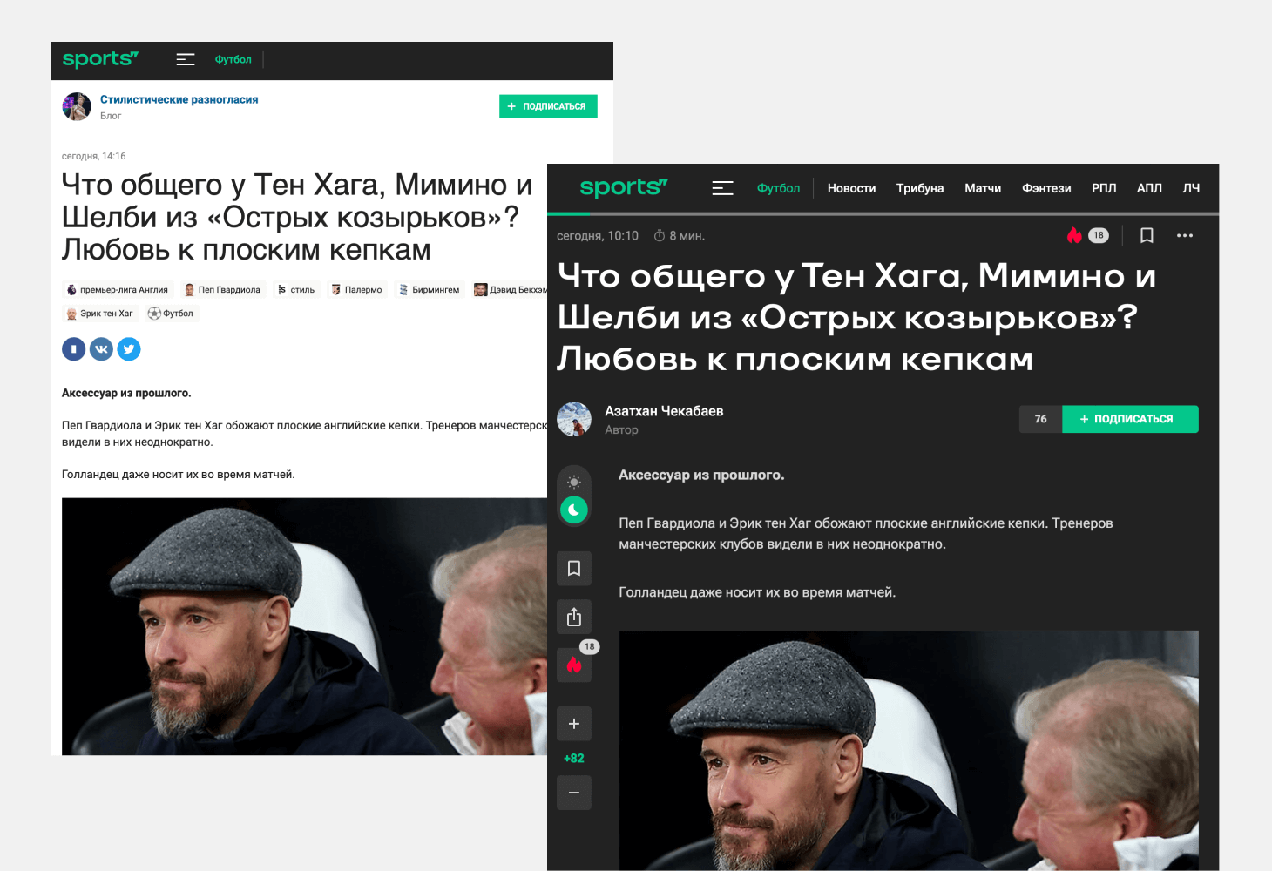
Task: Open the hamburger menu in dark header
Action: [722, 188]
